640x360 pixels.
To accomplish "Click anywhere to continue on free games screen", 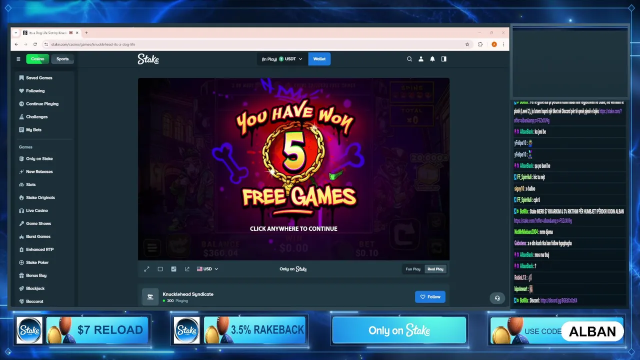I will [x=293, y=229].
